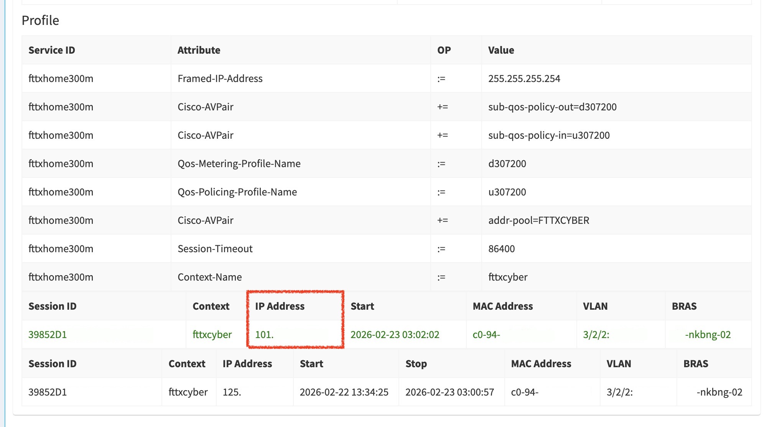Click active session IP address 101.
This screenshot has height=427, width=767.
pyautogui.click(x=264, y=334)
